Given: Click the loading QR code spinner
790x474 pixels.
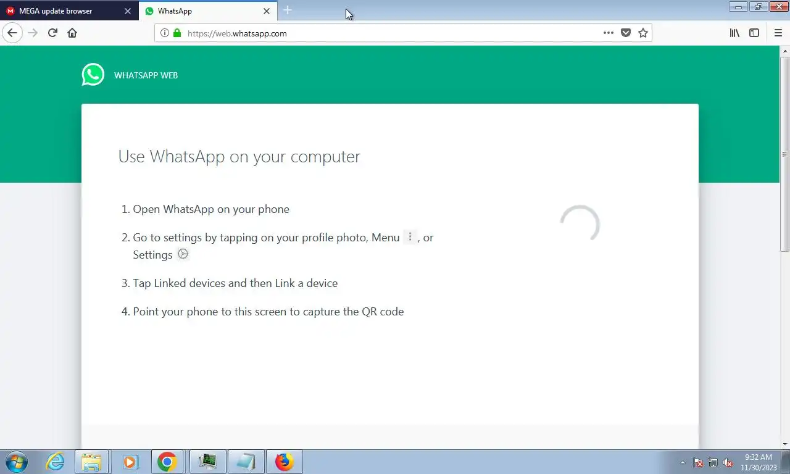Looking at the screenshot, I should coord(580,224).
